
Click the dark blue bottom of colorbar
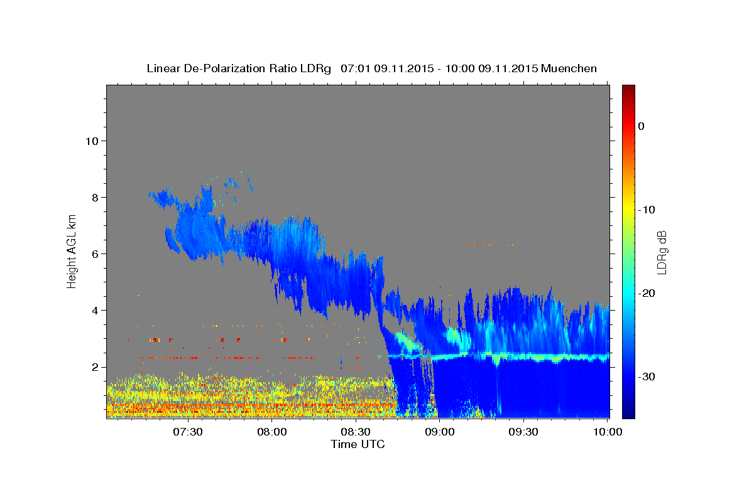point(628,413)
